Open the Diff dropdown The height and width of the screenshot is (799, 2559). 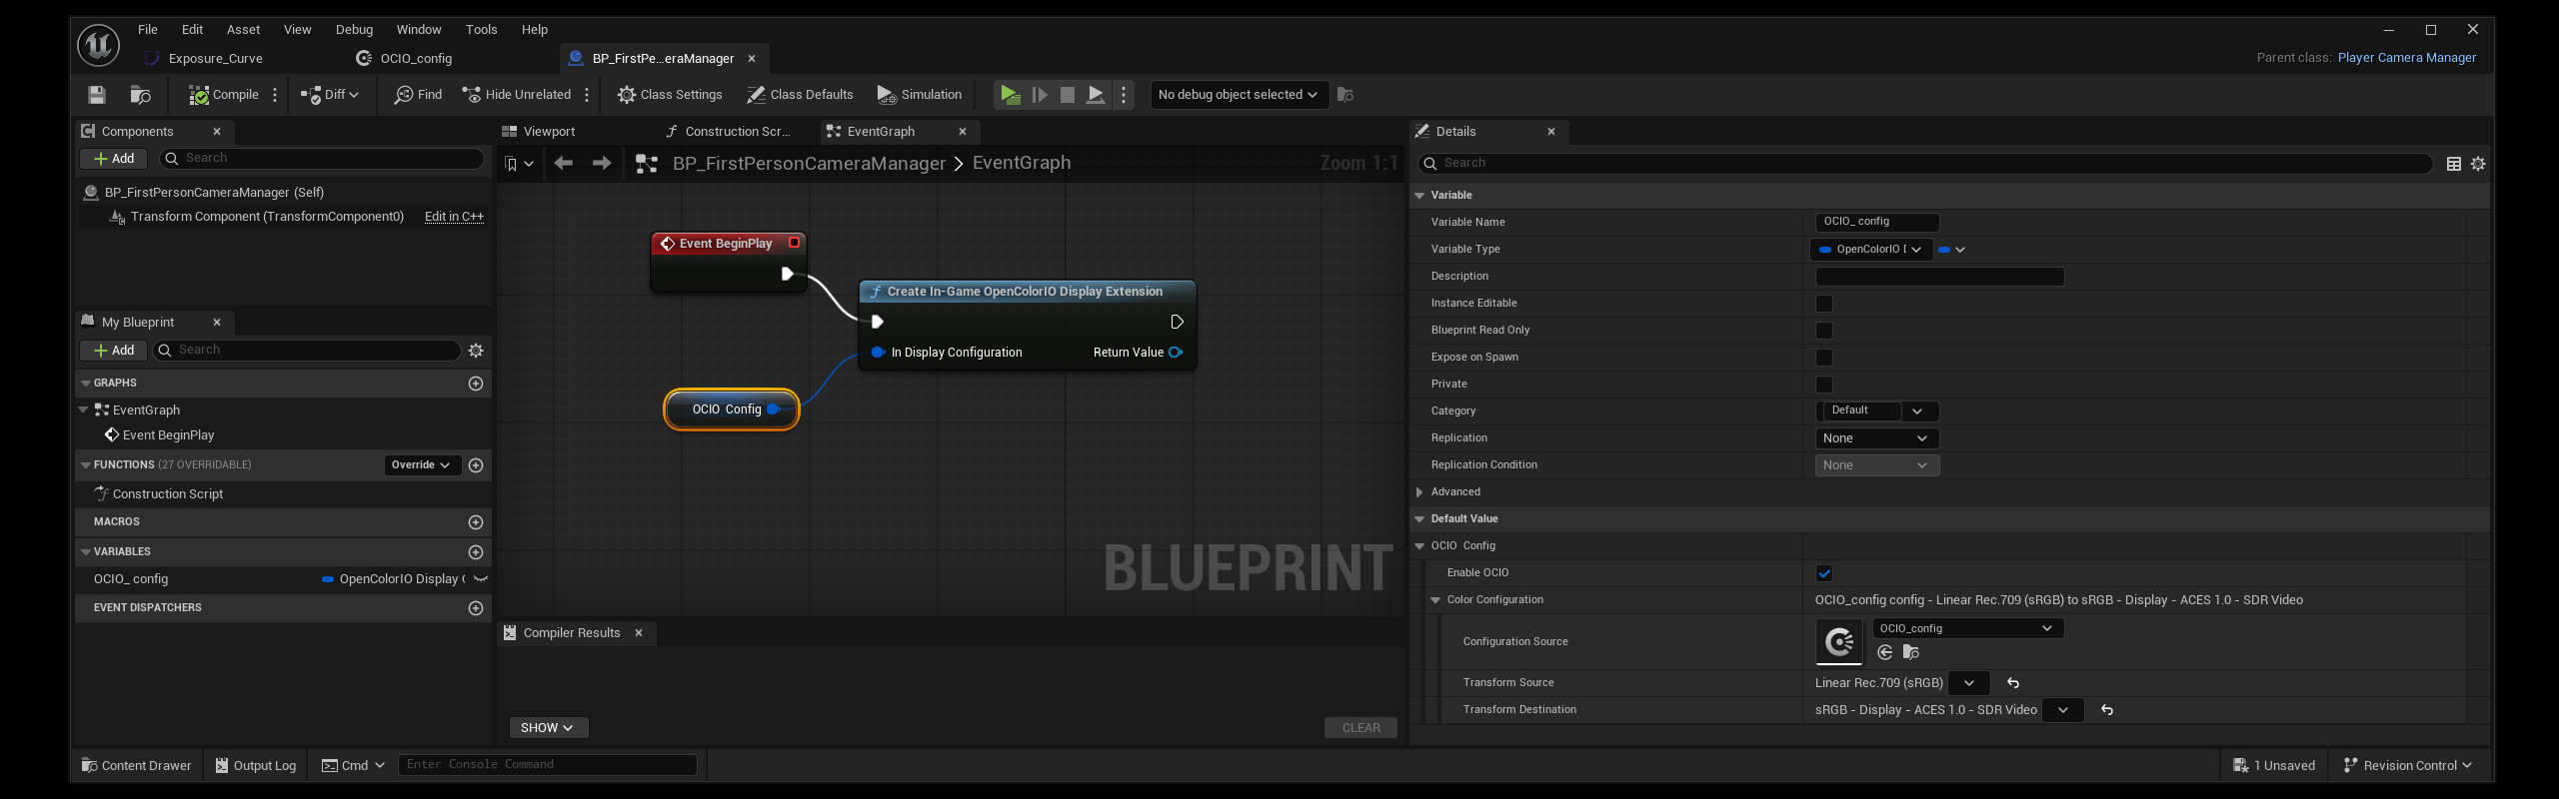[329, 95]
